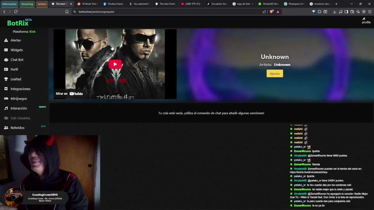Switch to the Virulais Facebook tab
This screenshot has width=374, height=210.
pos(113,4)
